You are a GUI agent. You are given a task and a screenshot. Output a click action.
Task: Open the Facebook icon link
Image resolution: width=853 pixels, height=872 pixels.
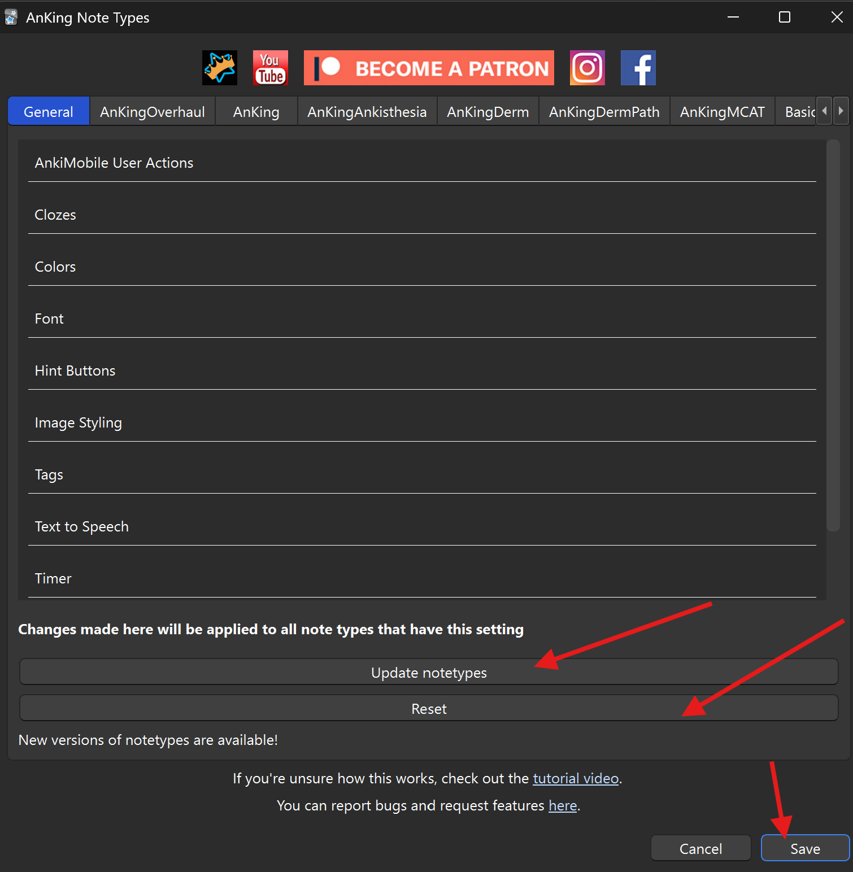(x=638, y=68)
